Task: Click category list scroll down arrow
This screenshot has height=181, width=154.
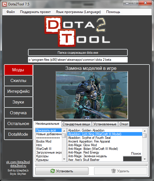Action: (64, 159)
